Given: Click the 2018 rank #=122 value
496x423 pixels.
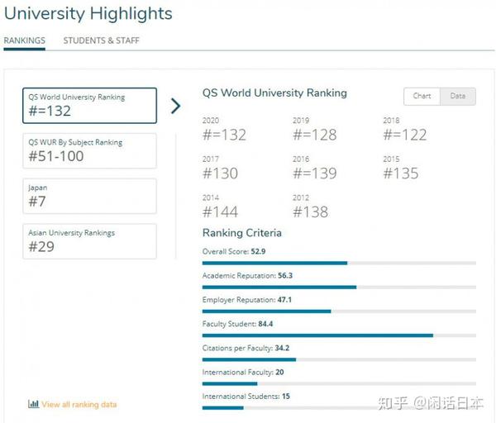Looking at the screenshot, I should coord(405,135).
